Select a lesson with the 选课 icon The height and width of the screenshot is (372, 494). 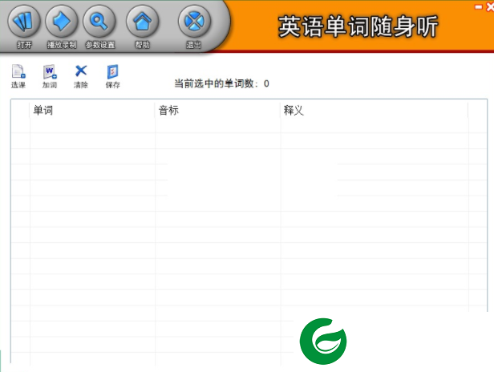pos(18,76)
